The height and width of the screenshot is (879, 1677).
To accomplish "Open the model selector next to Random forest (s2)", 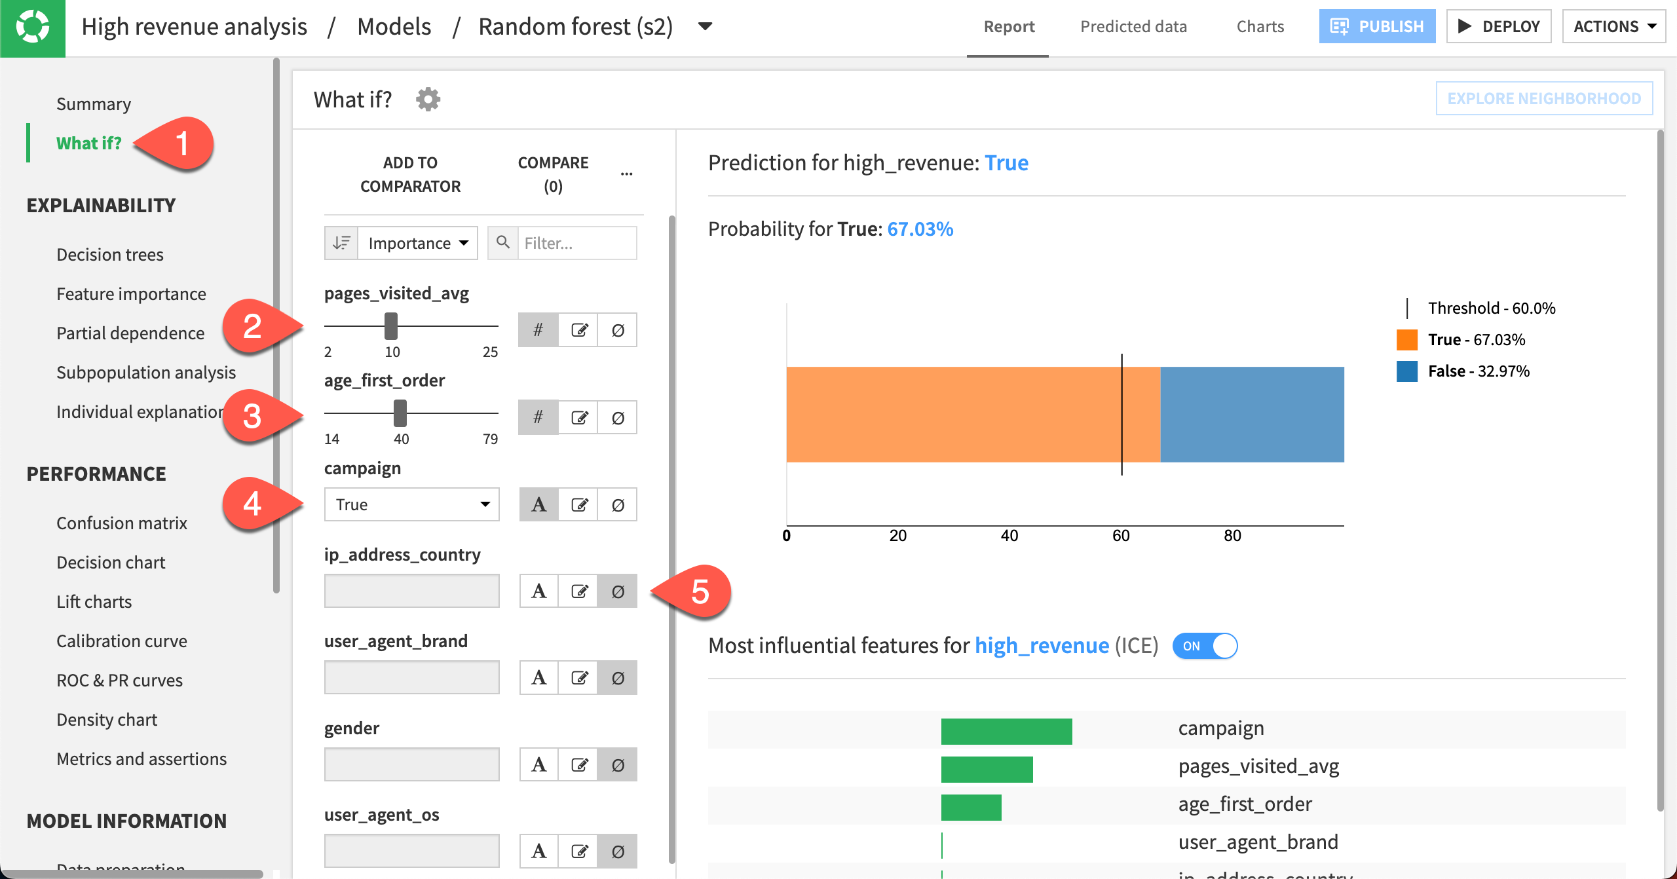I will point(704,26).
